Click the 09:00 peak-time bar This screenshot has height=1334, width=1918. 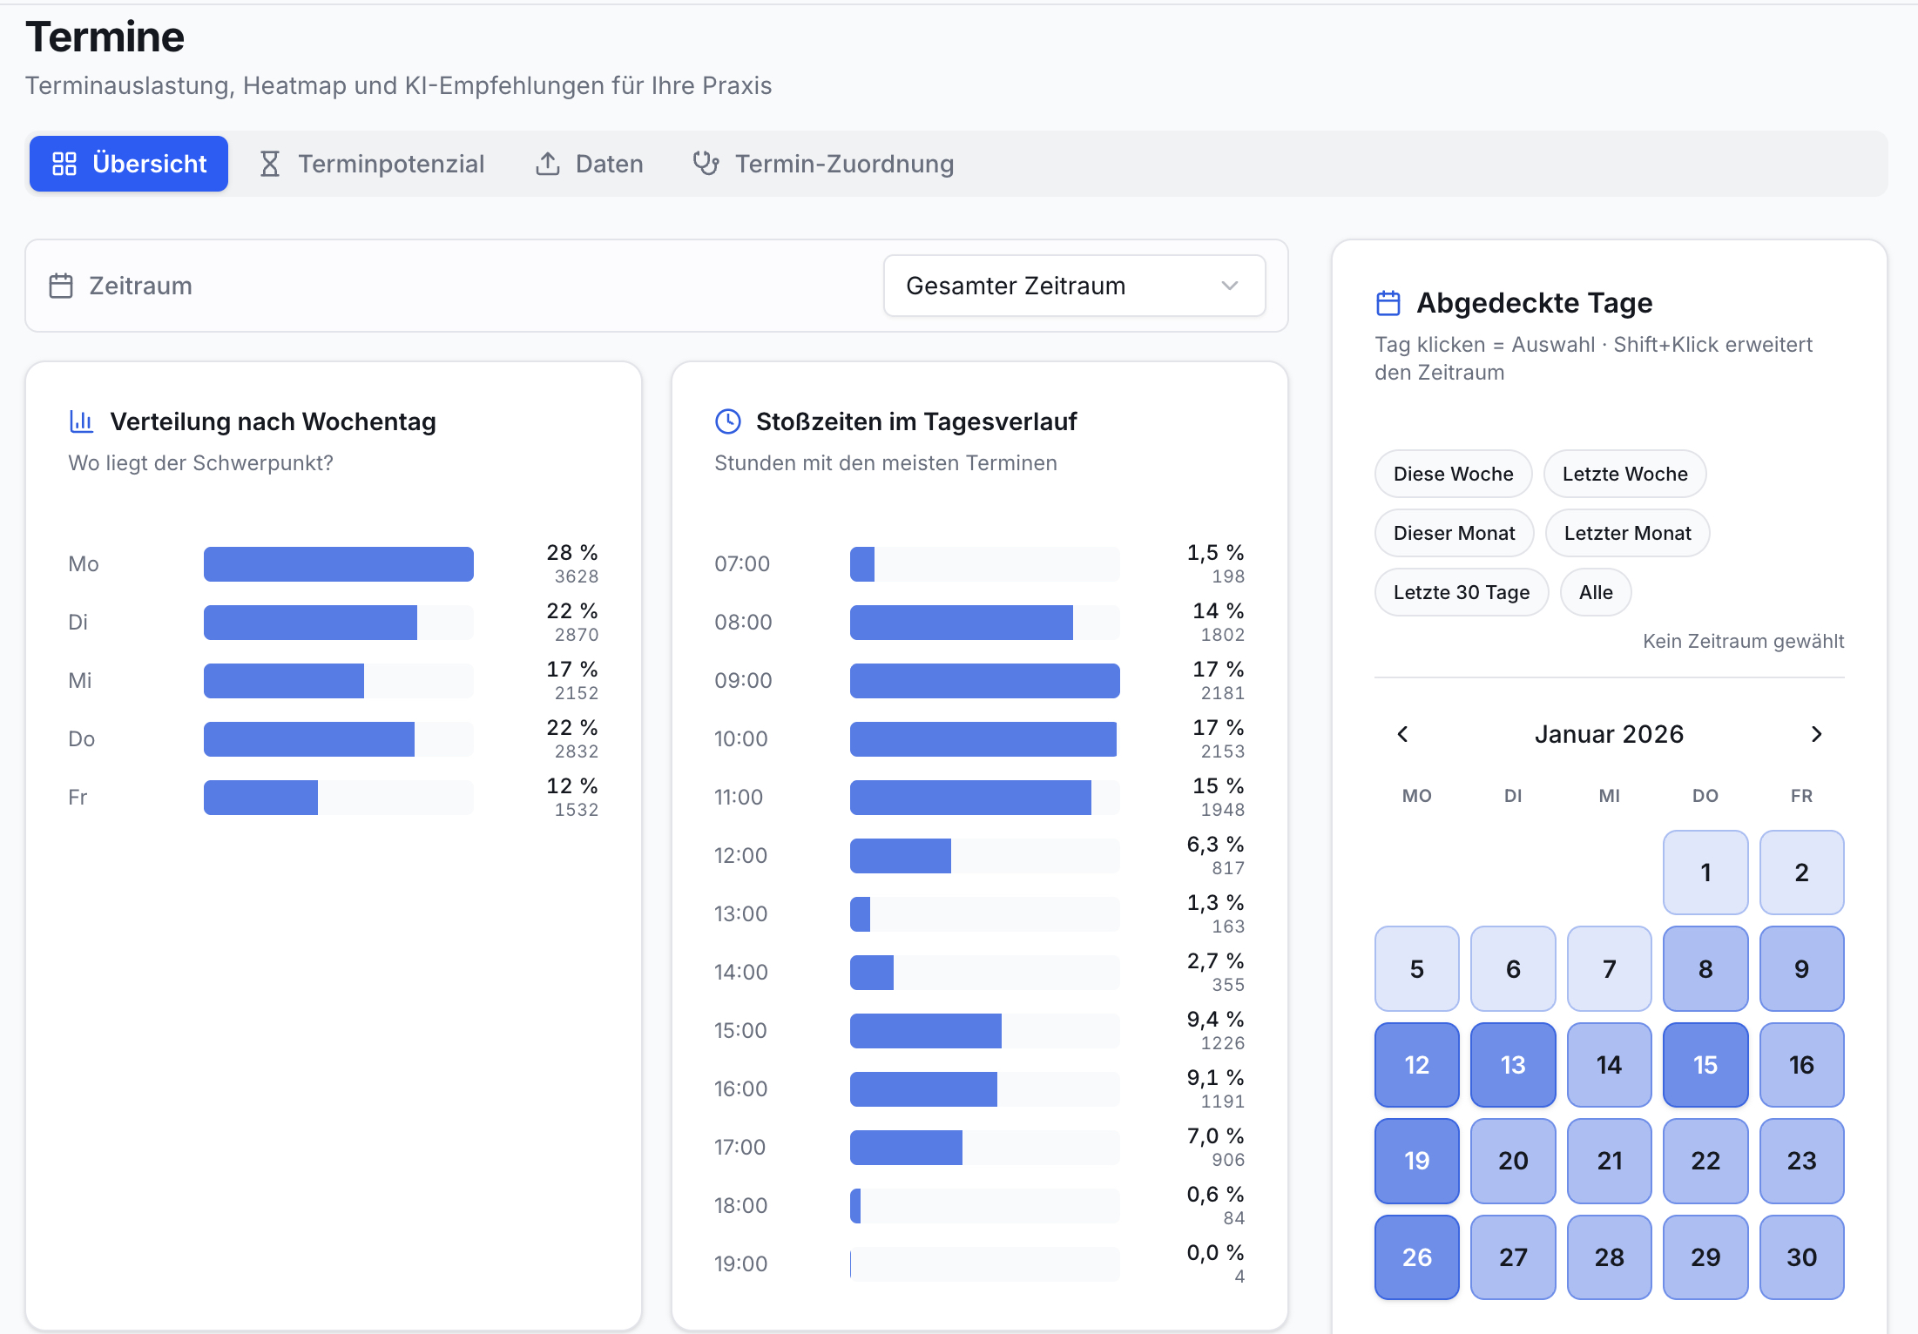point(985,681)
